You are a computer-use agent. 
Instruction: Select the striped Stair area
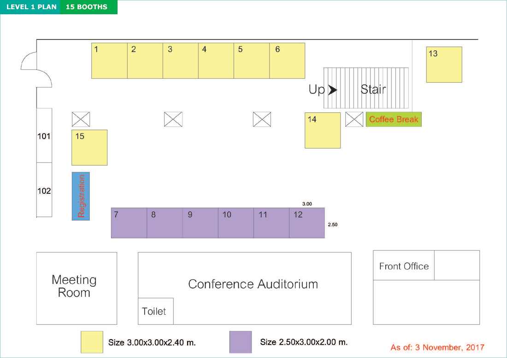tap(366, 88)
